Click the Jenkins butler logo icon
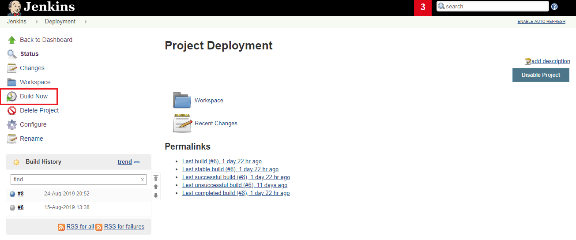 pyautogui.click(x=14, y=7)
